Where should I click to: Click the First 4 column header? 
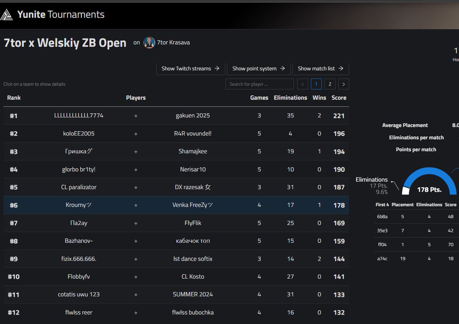coord(382,205)
